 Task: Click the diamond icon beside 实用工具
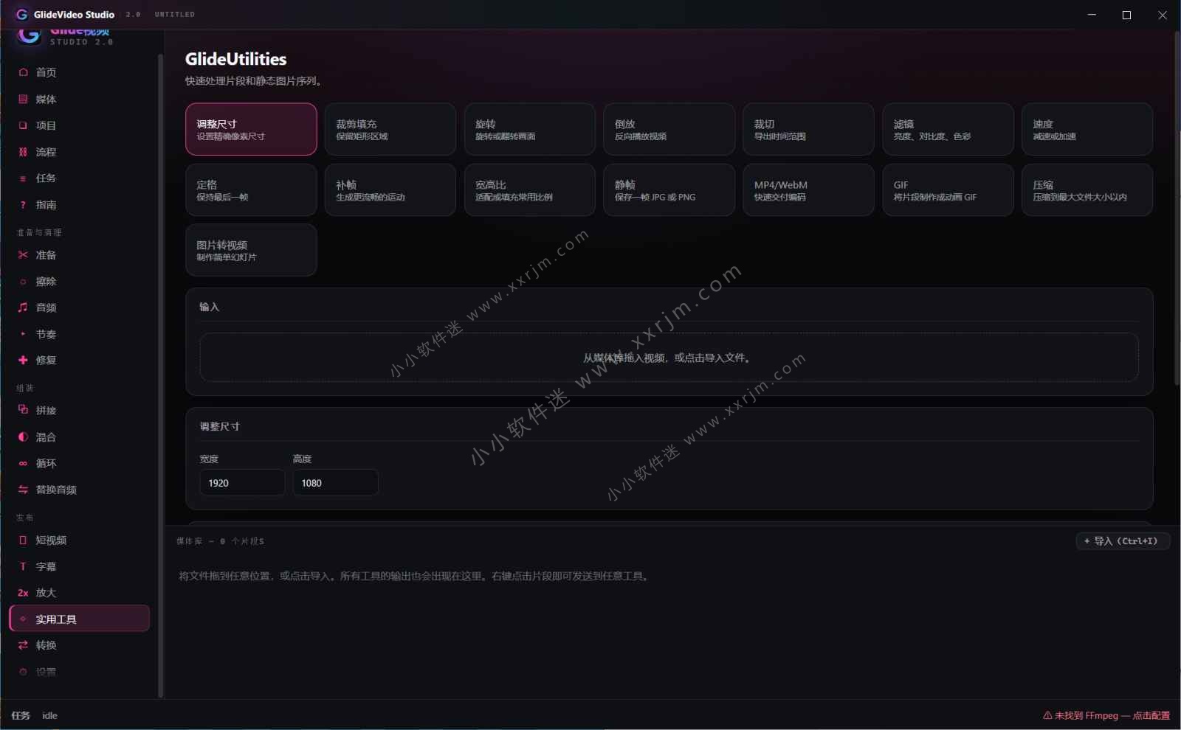23,619
